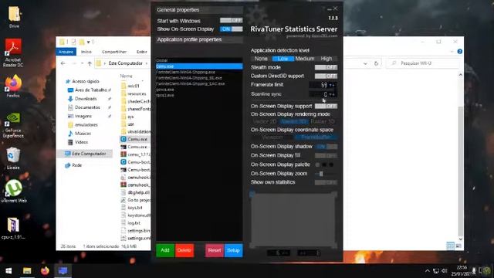
Task: Click the blue Setup button
Action: [x=233, y=250]
